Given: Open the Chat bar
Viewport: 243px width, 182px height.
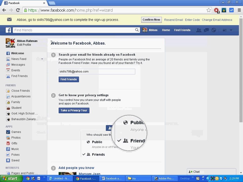Looking at the screenshot, I should pyautogui.click(x=211, y=172).
